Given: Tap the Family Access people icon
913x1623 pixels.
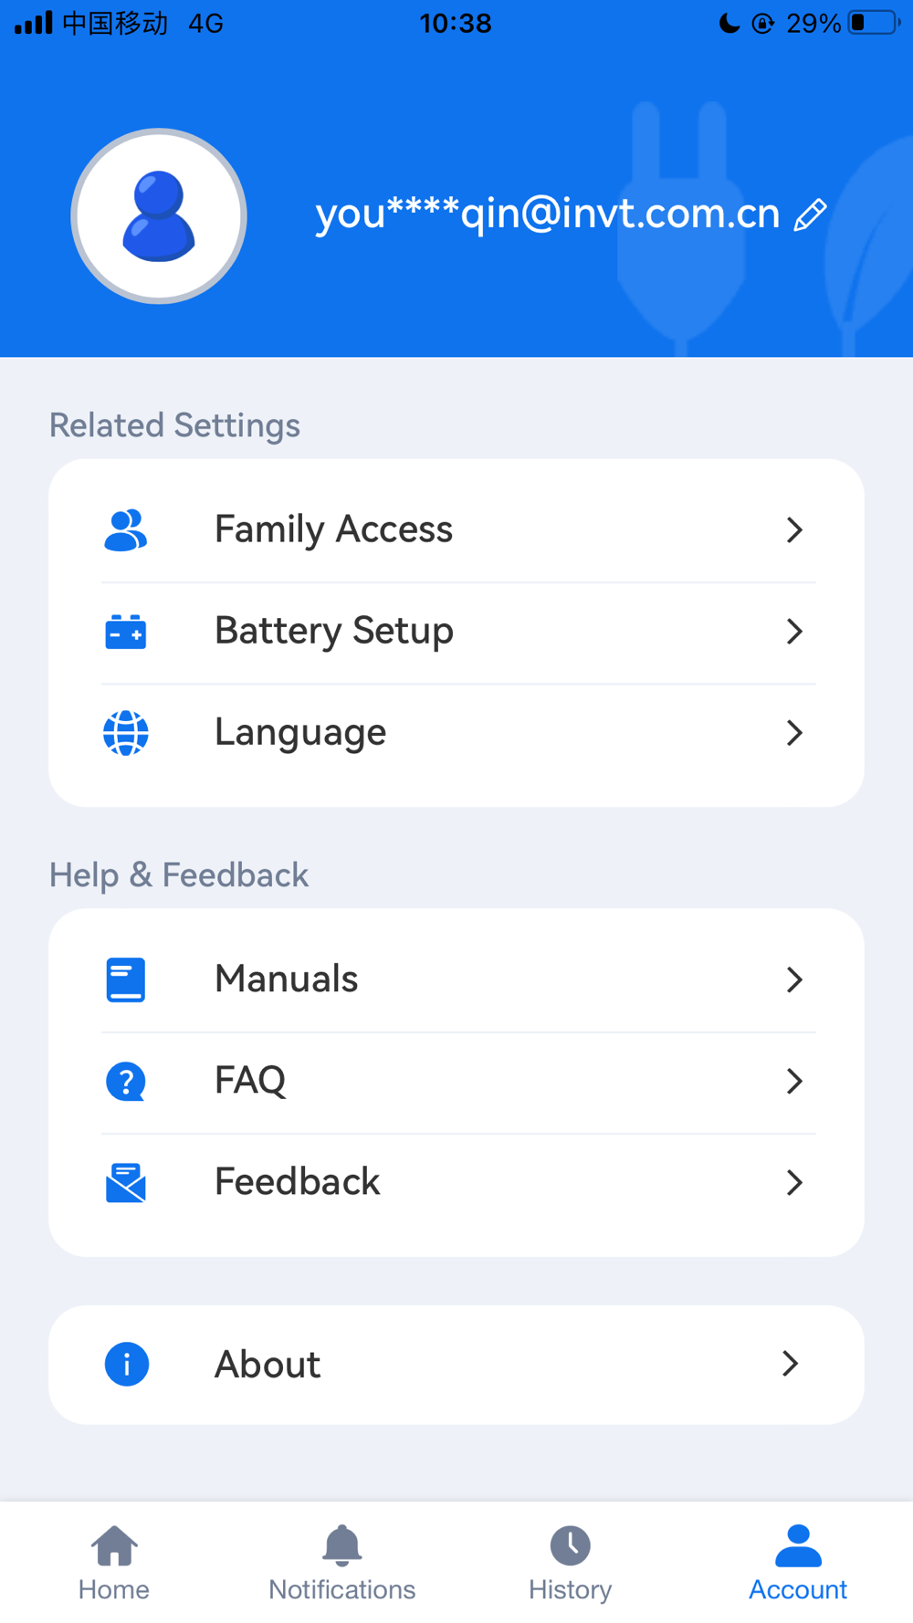Looking at the screenshot, I should click(x=126, y=530).
